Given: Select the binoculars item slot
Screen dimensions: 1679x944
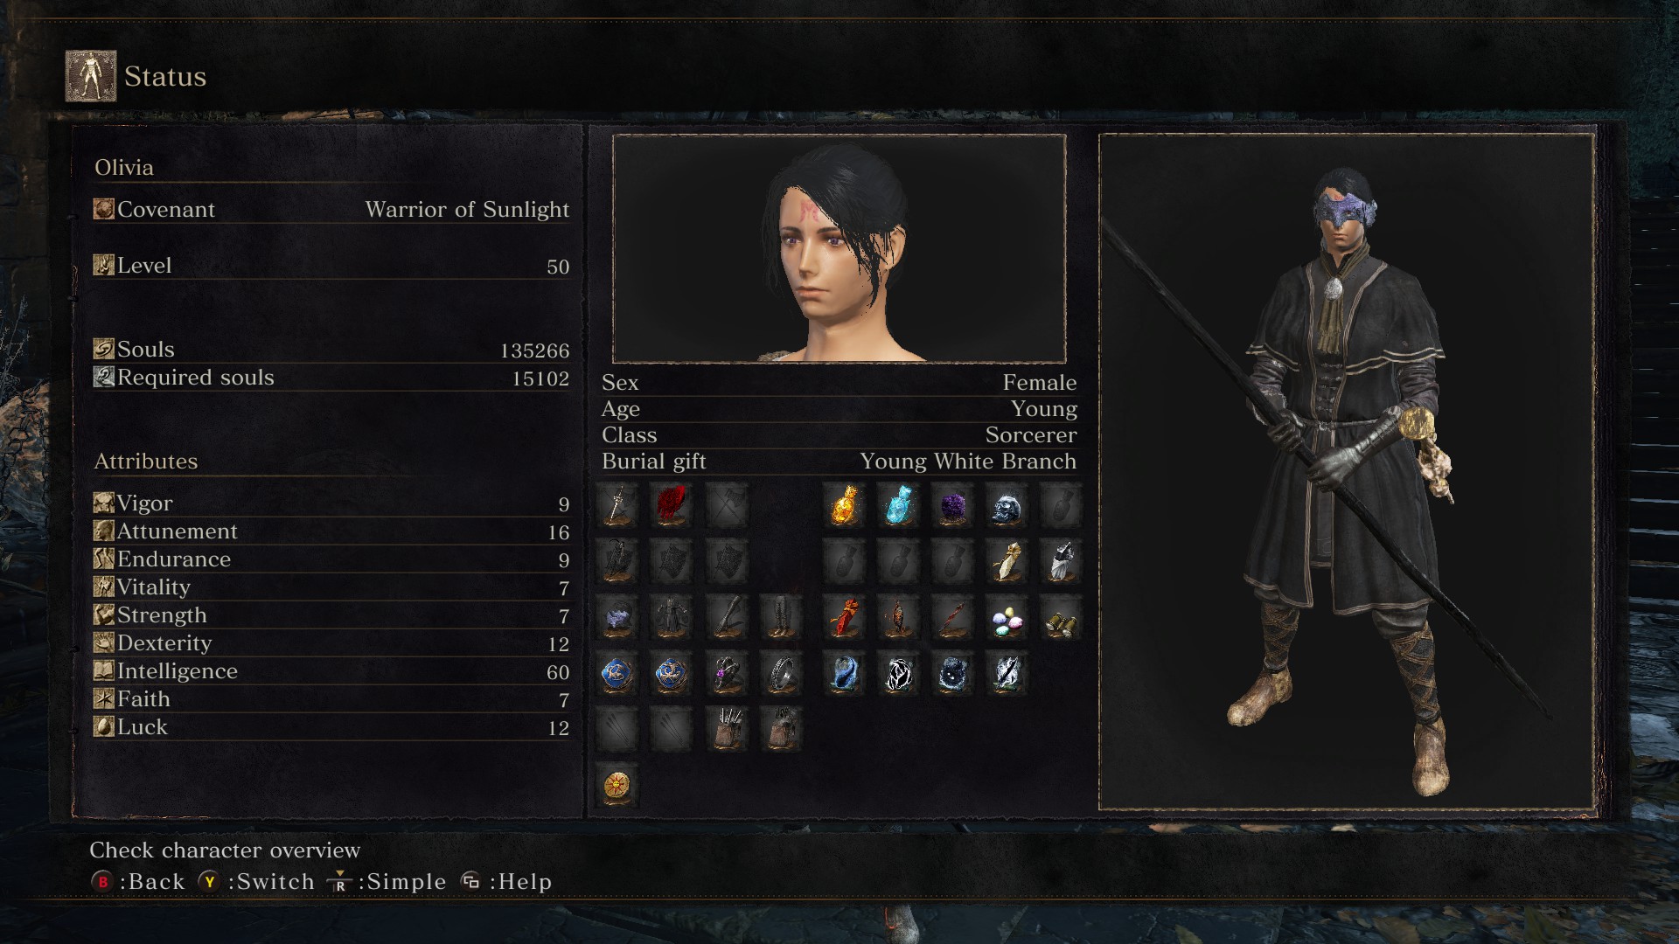Looking at the screenshot, I should tap(1061, 618).
